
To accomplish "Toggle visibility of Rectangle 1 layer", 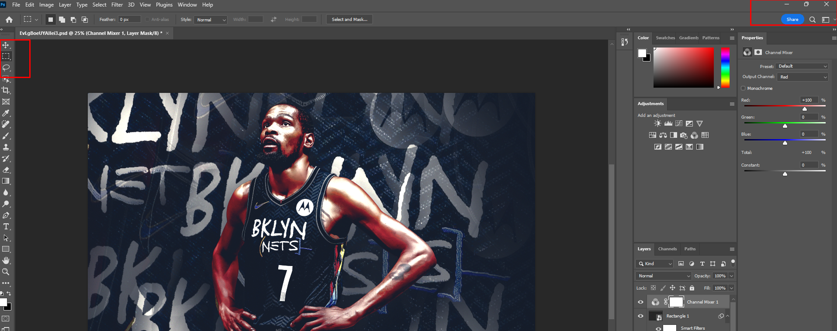I will [x=640, y=316].
